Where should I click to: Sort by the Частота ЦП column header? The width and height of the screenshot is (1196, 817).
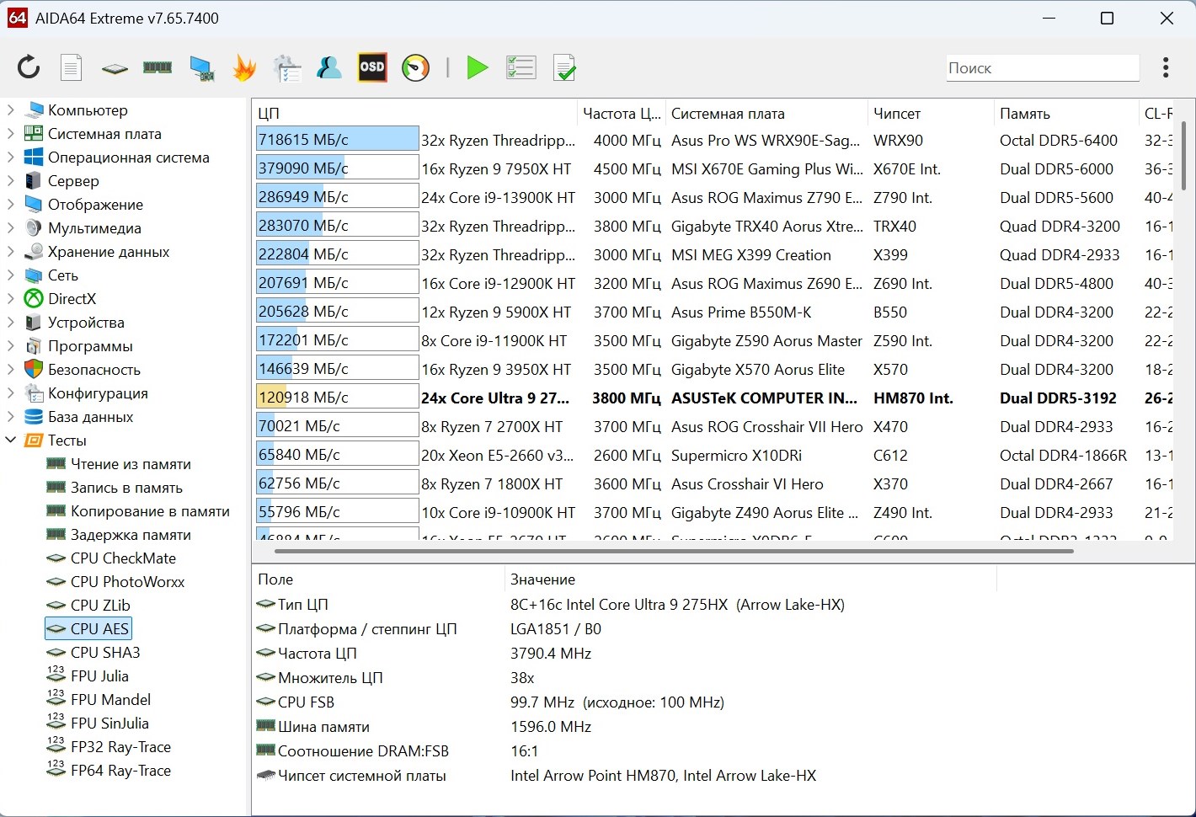coord(621,114)
